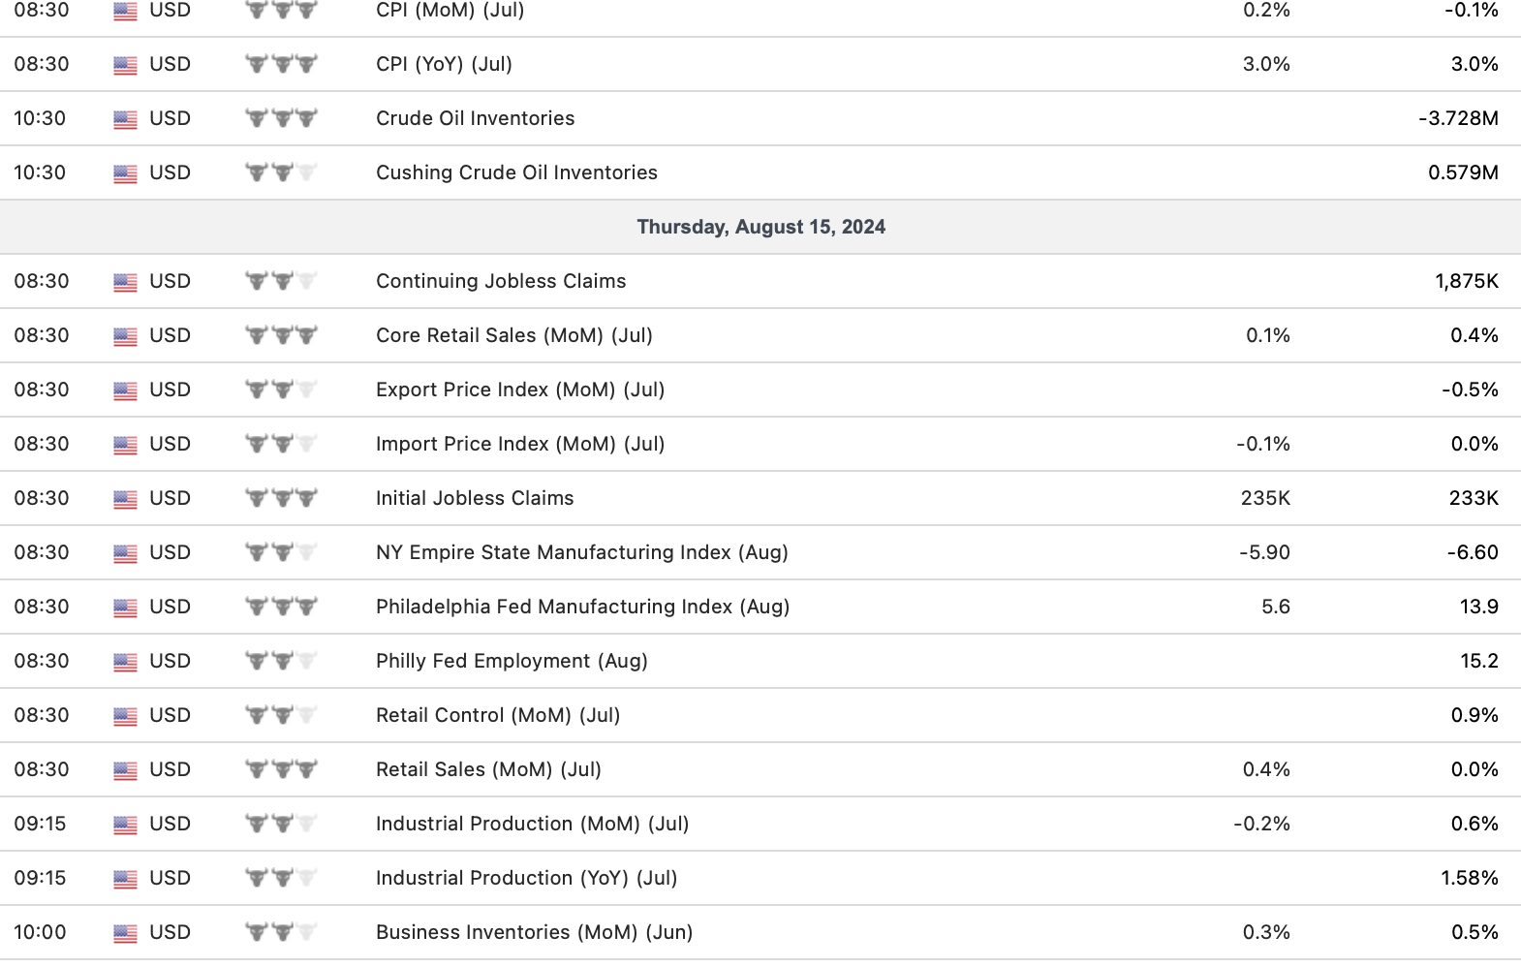Open the Retail Control (MoM) (Jul) event
The height and width of the screenshot is (967, 1521).
(498, 715)
